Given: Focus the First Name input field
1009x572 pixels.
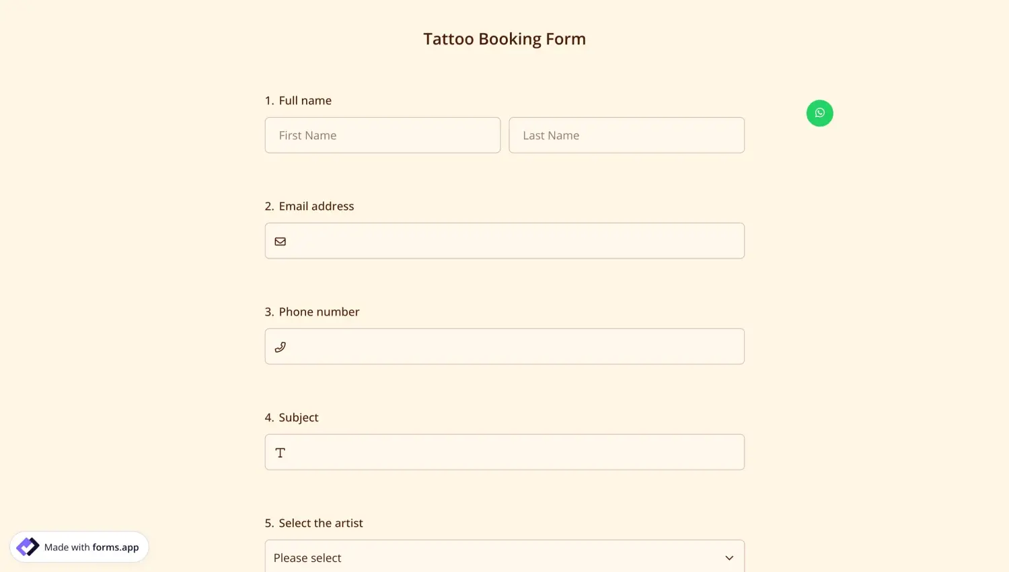Looking at the screenshot, I should point(382,135).
